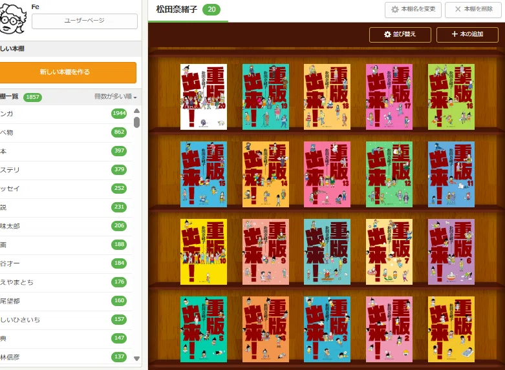This screenshot has width=505, height=370.
Task: Open 重版出来! volume 9 cover
Action: point(266,252)
